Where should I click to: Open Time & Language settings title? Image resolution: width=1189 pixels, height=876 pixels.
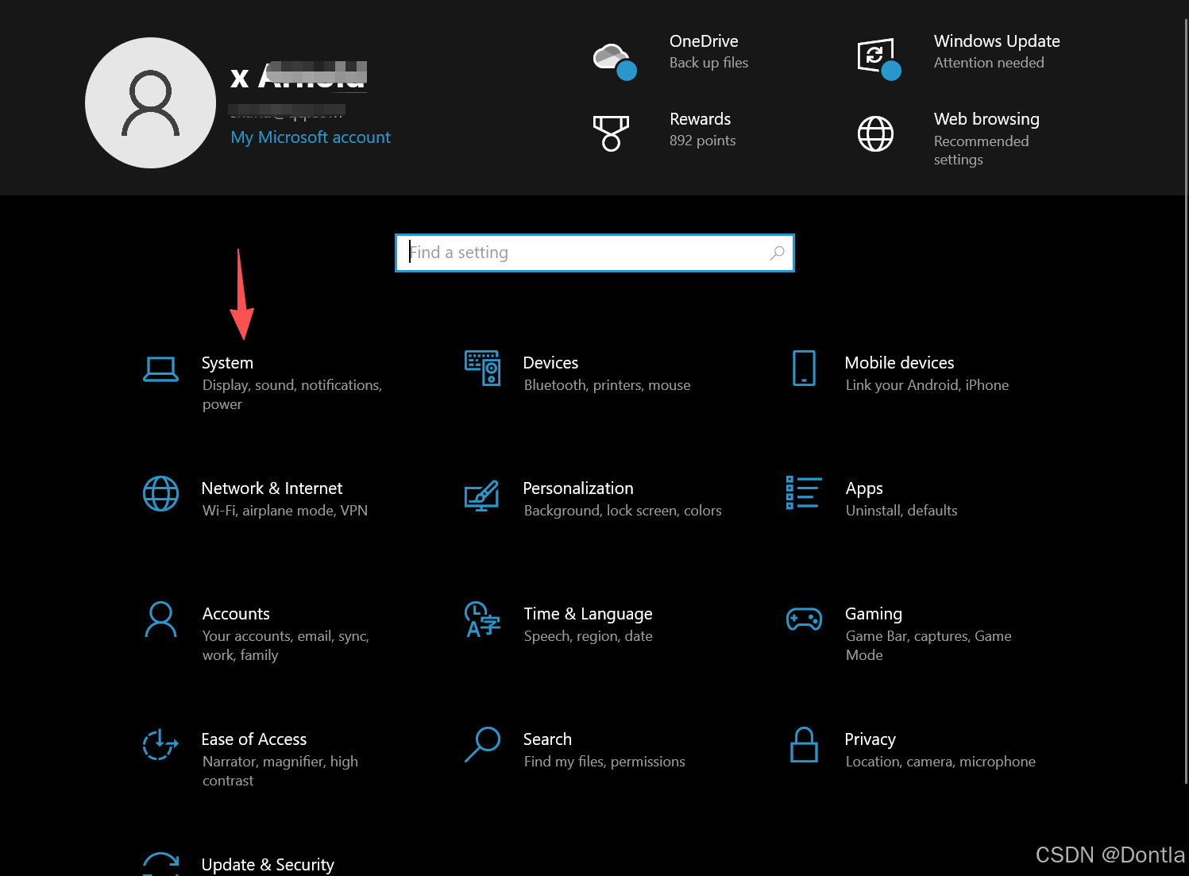tap(588, 614)
